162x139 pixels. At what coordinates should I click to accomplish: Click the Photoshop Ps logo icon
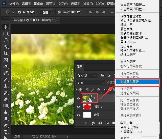(x=4, y=4)
